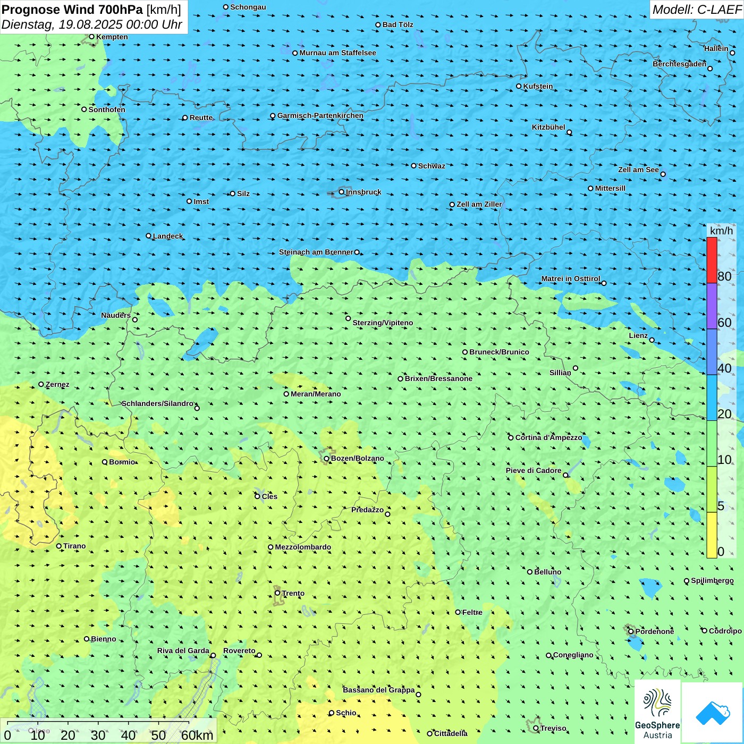
Task: Click the Zell am See marker
Action: pos(663,174)
